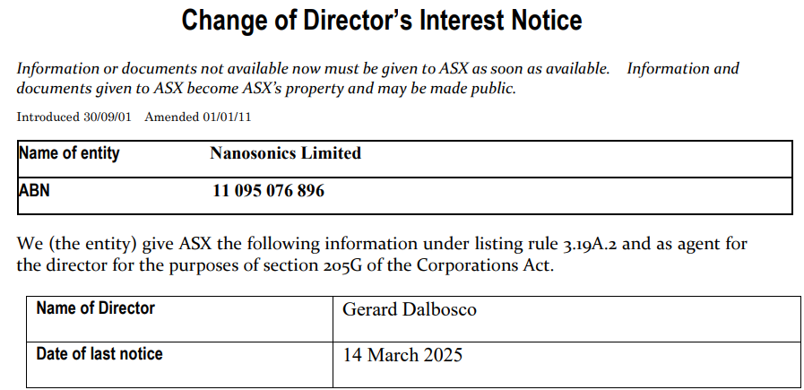Click the "ABN" label cell
This screenshot has width=804, height=390.
click(x=36, y=191)
